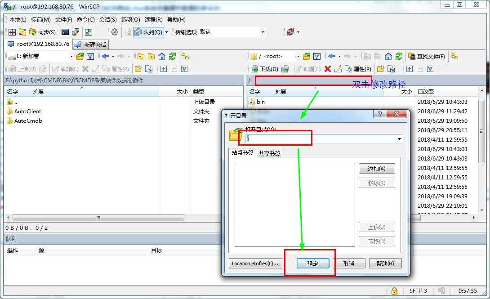Screen dimensions: 490x299
Task: Select the Site bookmarks (站点书签) tab
Action: pos(242,152)
